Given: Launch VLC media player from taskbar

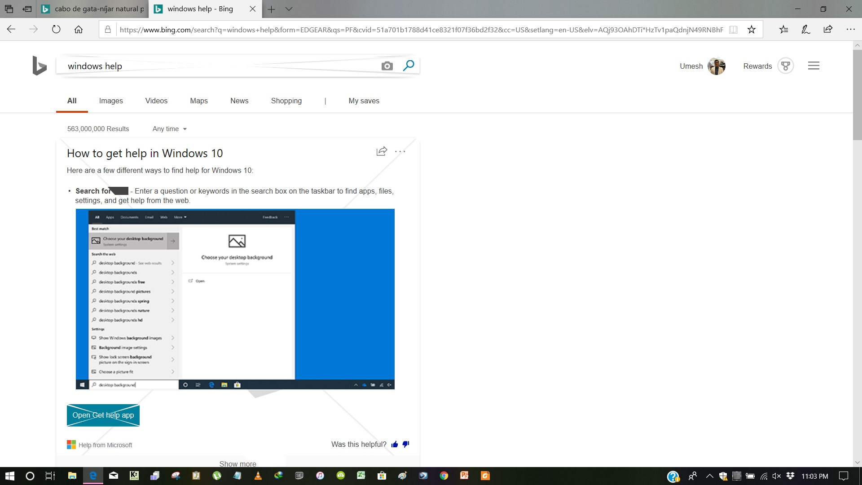Looking at the screenshot, I should coord(258,476).
